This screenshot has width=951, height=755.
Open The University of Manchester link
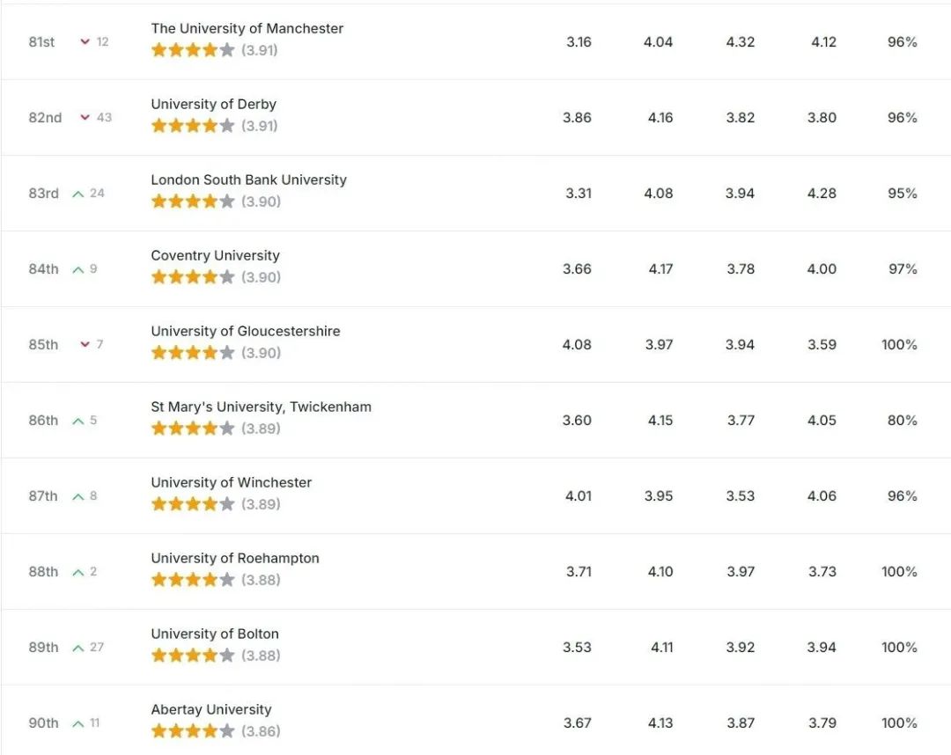pos(247,28)
